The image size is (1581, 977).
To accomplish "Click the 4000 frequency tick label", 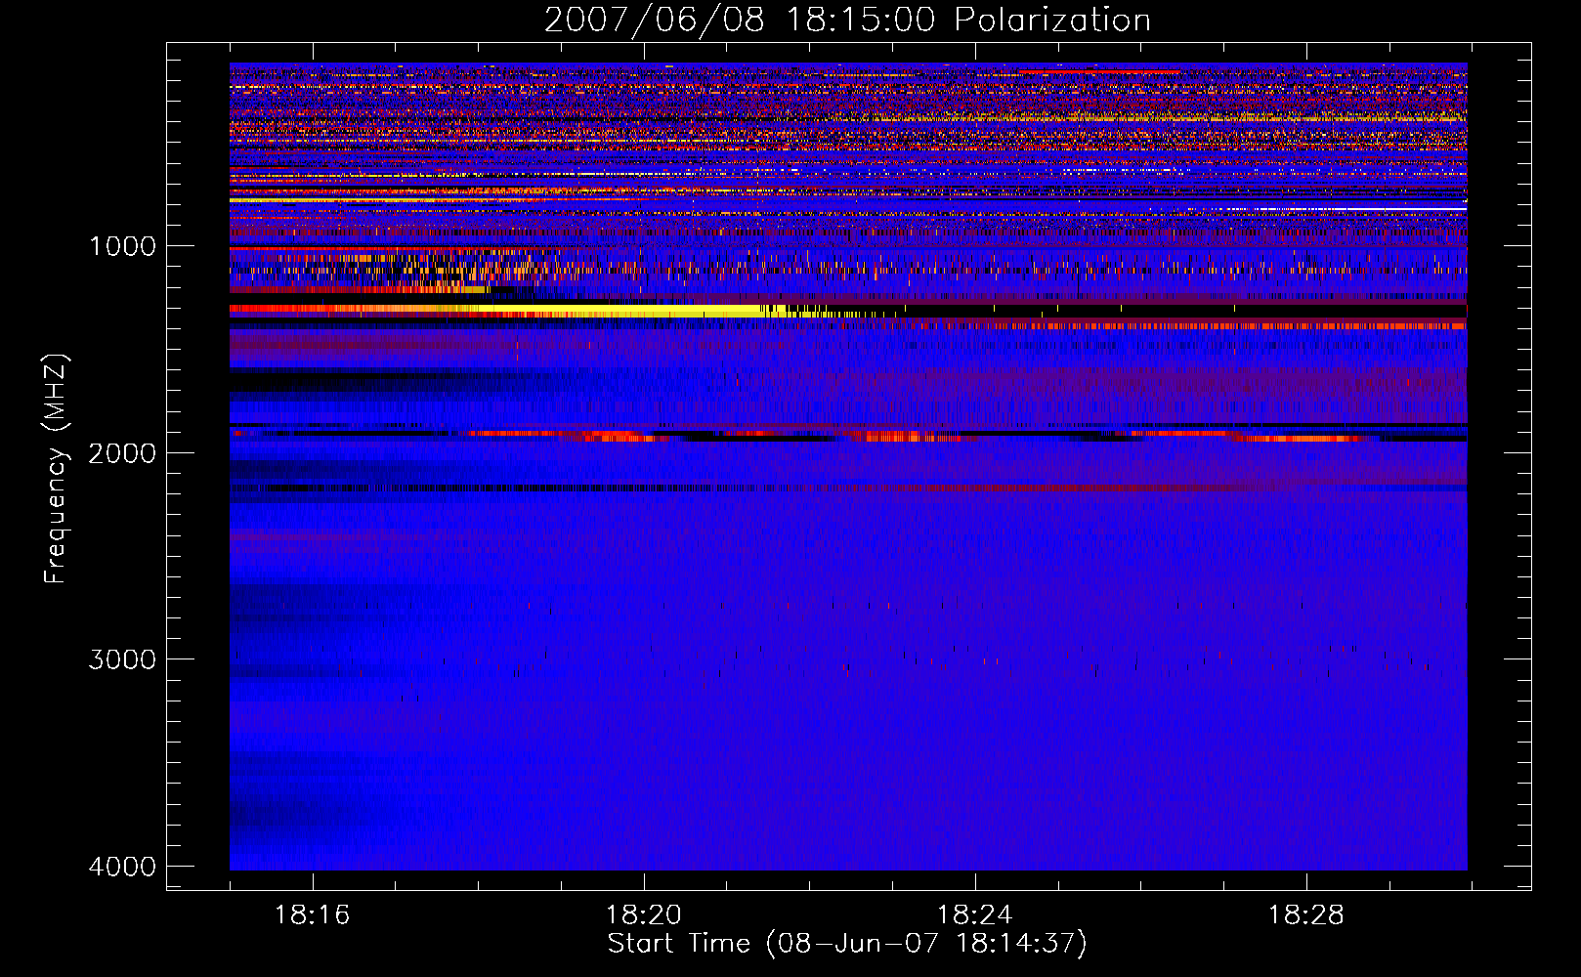I will pyautogui.click(x=122, y=867).
